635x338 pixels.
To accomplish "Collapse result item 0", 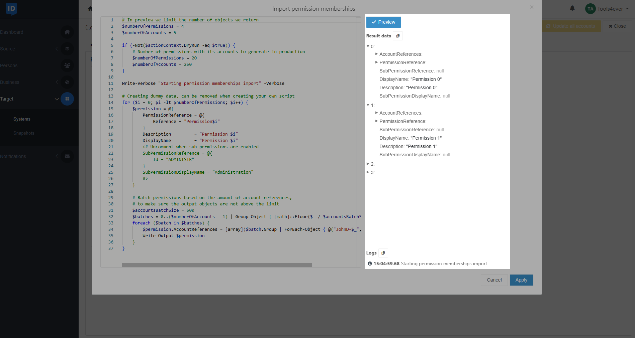I will [368, 46].
